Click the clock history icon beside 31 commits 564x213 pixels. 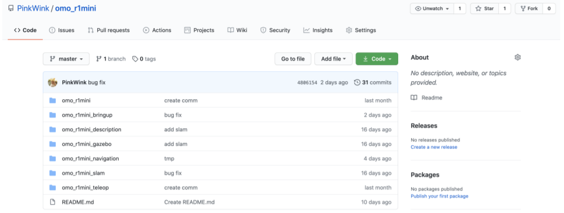pos(357,82)
